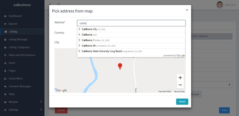Image resolution: width=239 pixels, height=116 pixels.
Task: Zoom out on the map
Action: coord(180,85)
